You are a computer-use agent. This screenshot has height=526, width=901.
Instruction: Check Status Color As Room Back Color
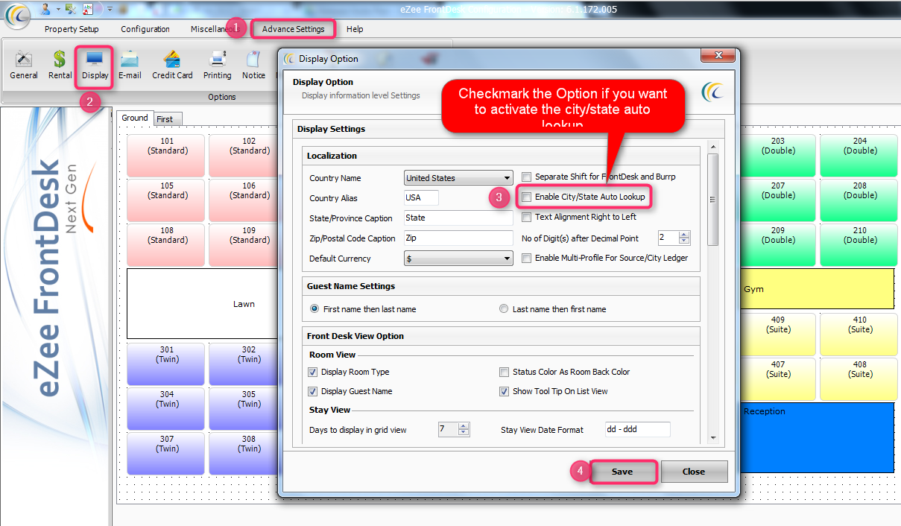(505, 372)
